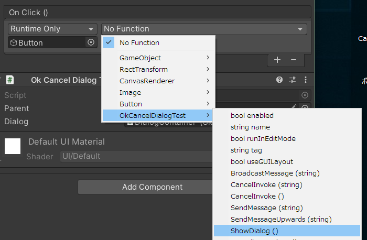This screenshot has height=240, width=367.
Task: Choose bool runInEditMode from the submenu
Action: pos(263,138)
